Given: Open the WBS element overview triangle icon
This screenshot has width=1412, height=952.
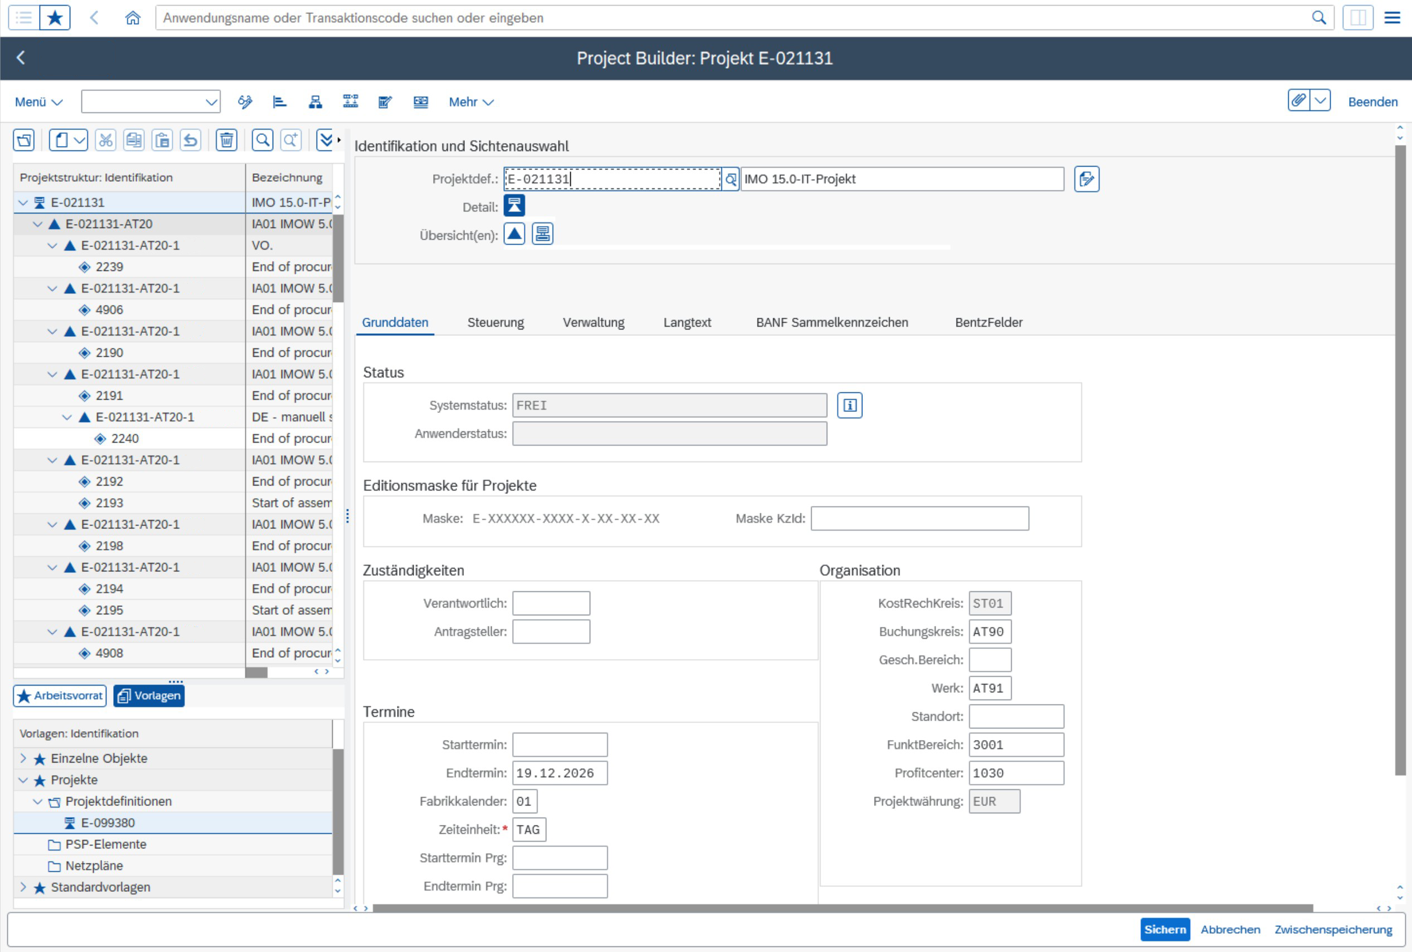Looking at the screenshot, I should coord(514,234).
